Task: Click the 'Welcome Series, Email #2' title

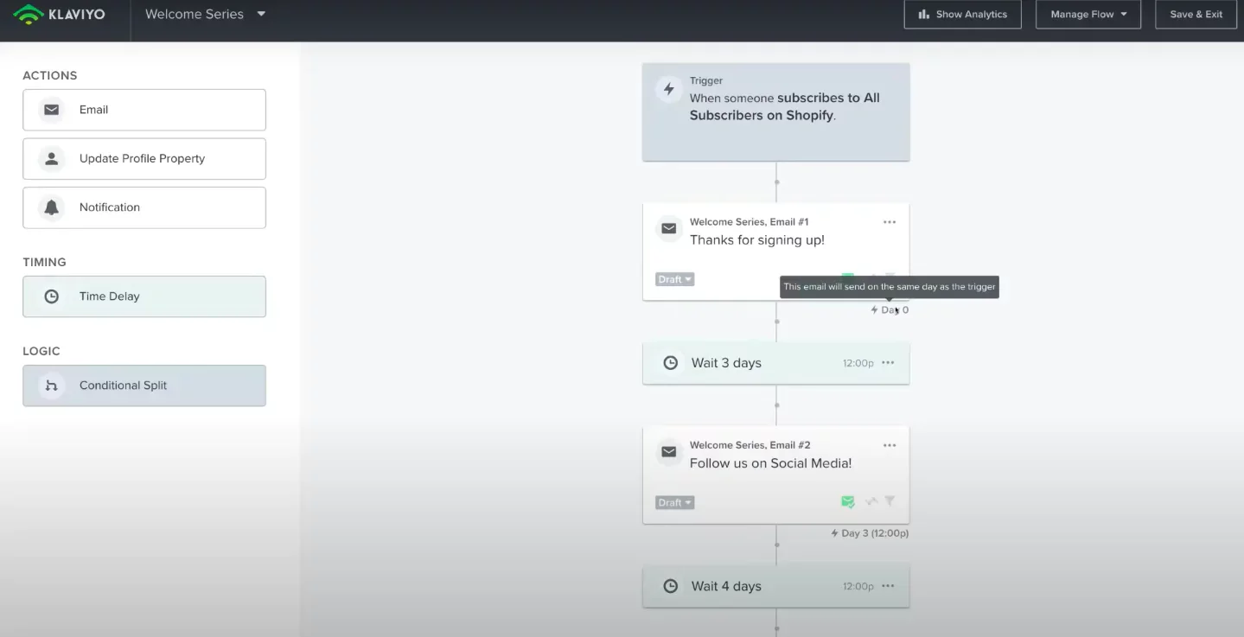Action: [750, 445]
